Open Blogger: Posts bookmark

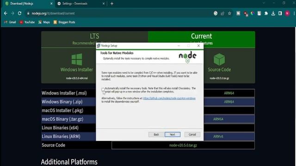coord(64,22)
